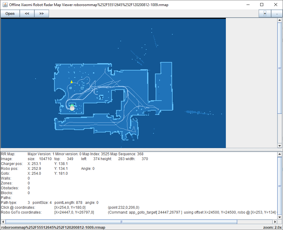Click the robot vacuum icon on the map

[72, 107]
